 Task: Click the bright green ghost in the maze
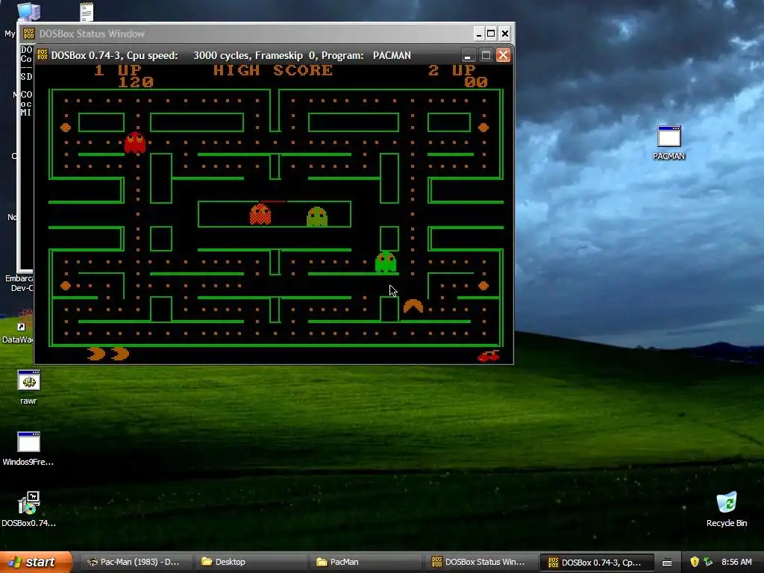pyautogui.click(x=386, y=262)
